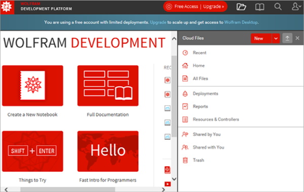
Task: Click the horizontal scrollbar right arrow
Action: click(x=163, y=189)
